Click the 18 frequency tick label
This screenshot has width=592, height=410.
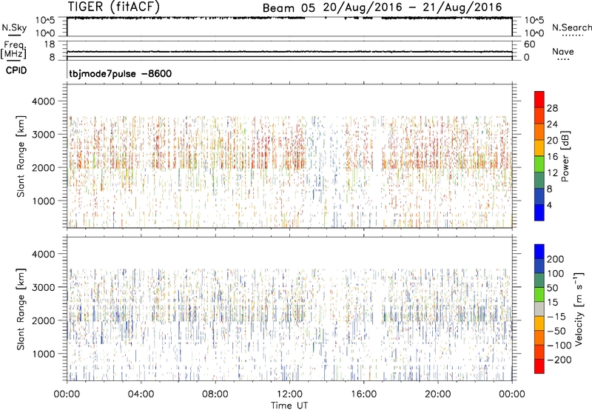coord(50,44)
